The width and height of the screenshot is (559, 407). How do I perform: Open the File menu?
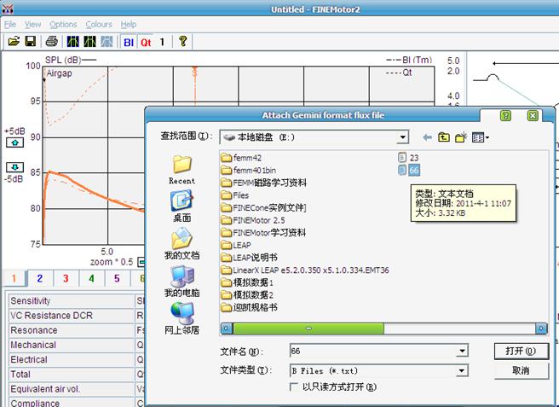point(10,24)
